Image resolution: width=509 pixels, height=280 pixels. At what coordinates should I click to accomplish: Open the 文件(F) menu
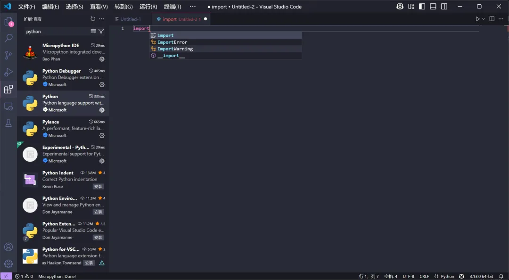[26, 7]
